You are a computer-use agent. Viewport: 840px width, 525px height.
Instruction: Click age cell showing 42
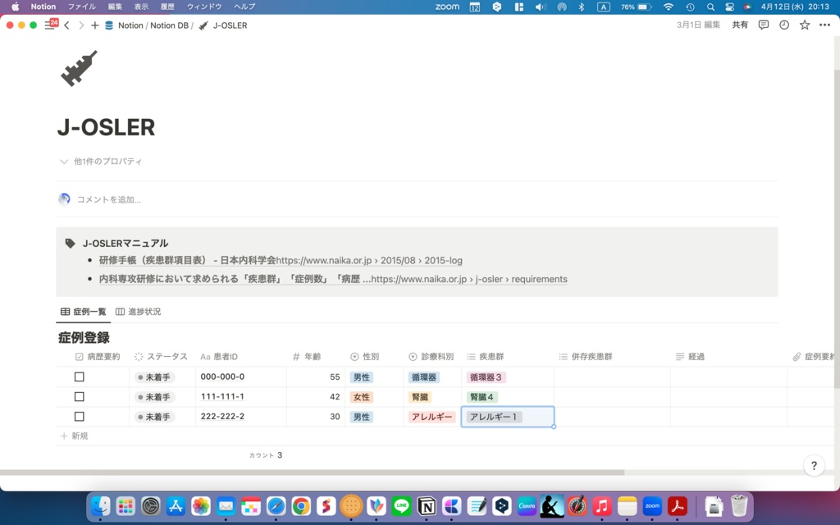316,397
